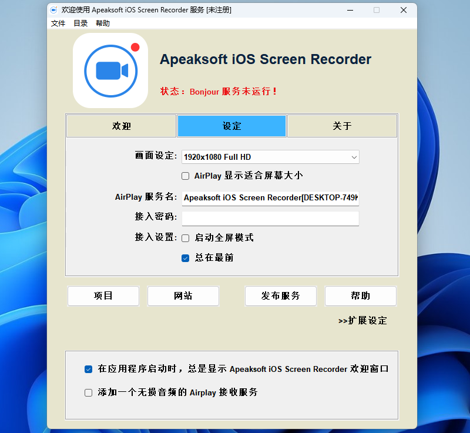Image resolution: width=470 pixels, height=433 pixels.
Task: Uncheck the 总在最前 checkbox
Action: pos(185,258)
